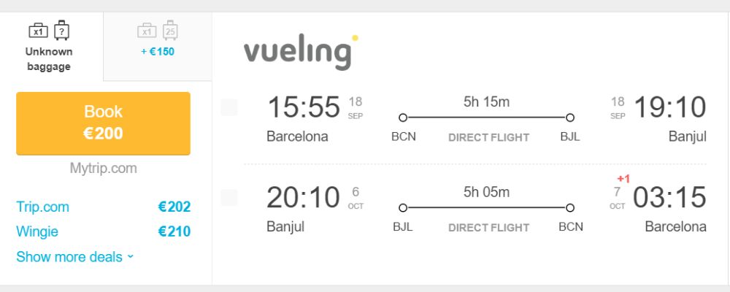
Task: Click the hand luggage x1 icon on Unknown baggage
Action: click(38, 31)
